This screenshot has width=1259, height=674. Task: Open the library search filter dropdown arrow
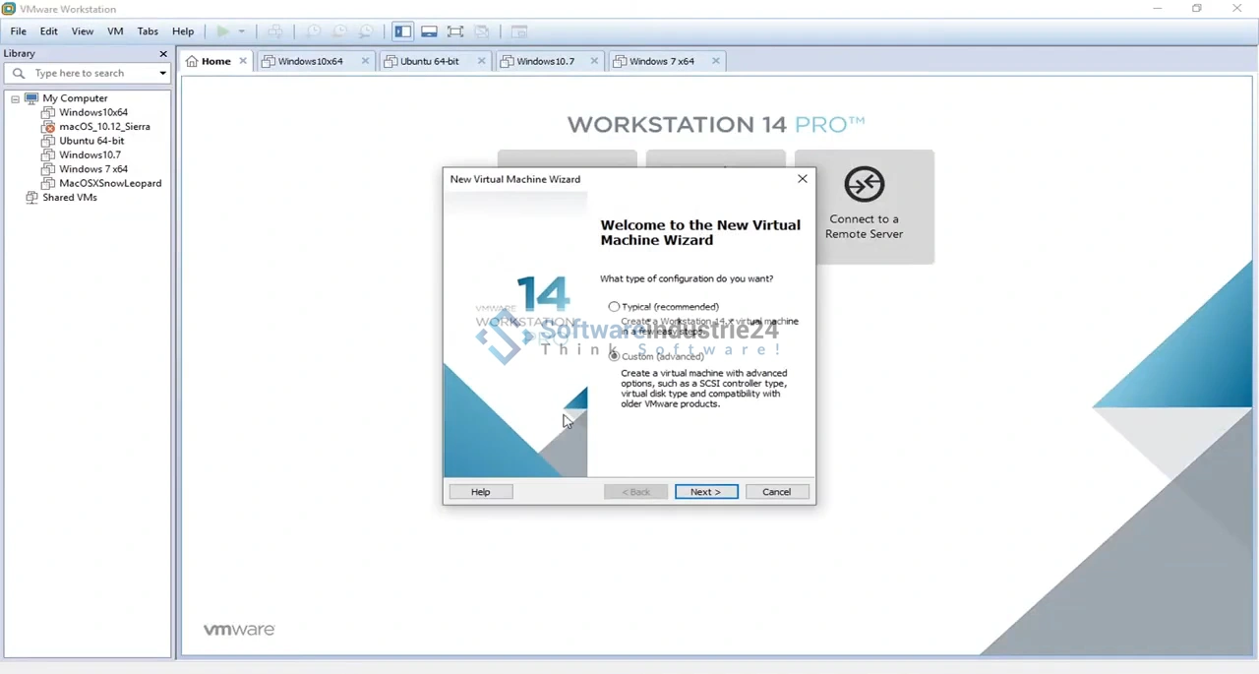click(162, 74)
